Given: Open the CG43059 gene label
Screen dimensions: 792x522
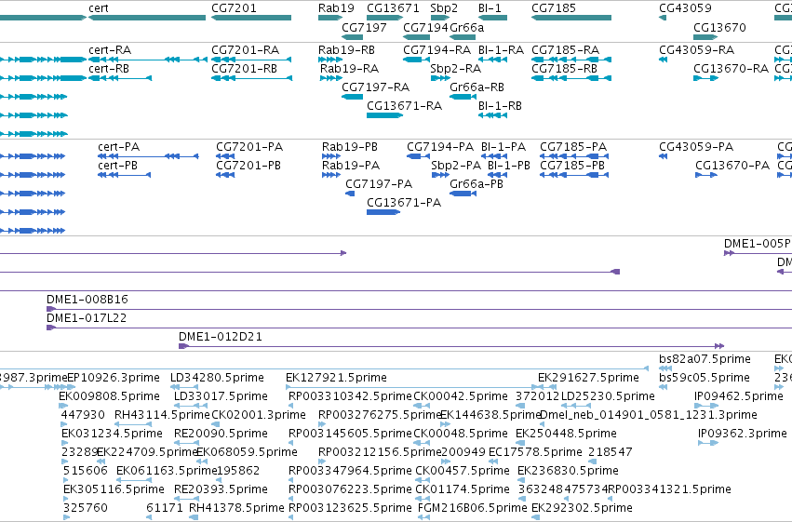Looking at the screenshot, I should 685,8.
